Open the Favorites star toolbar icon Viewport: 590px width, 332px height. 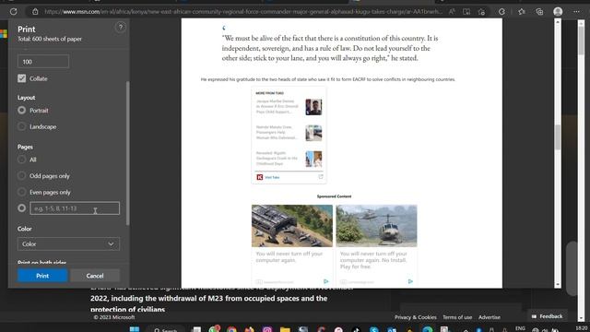[x=522, y=12]
